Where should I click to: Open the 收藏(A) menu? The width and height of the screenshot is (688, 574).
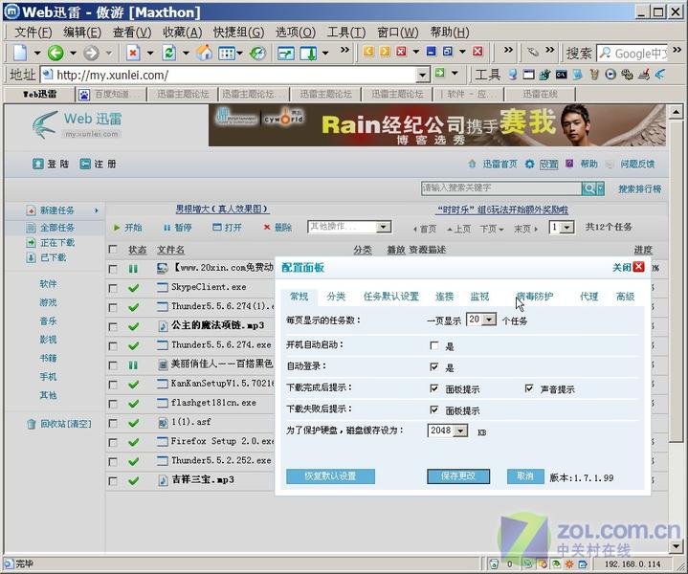point(182,32)
